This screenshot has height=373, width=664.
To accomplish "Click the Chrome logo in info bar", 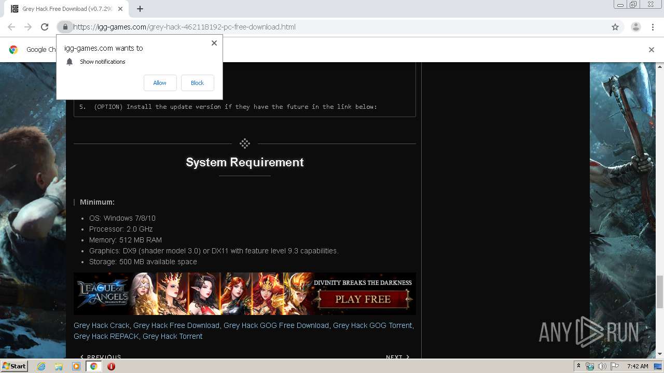I will (13, 50).
